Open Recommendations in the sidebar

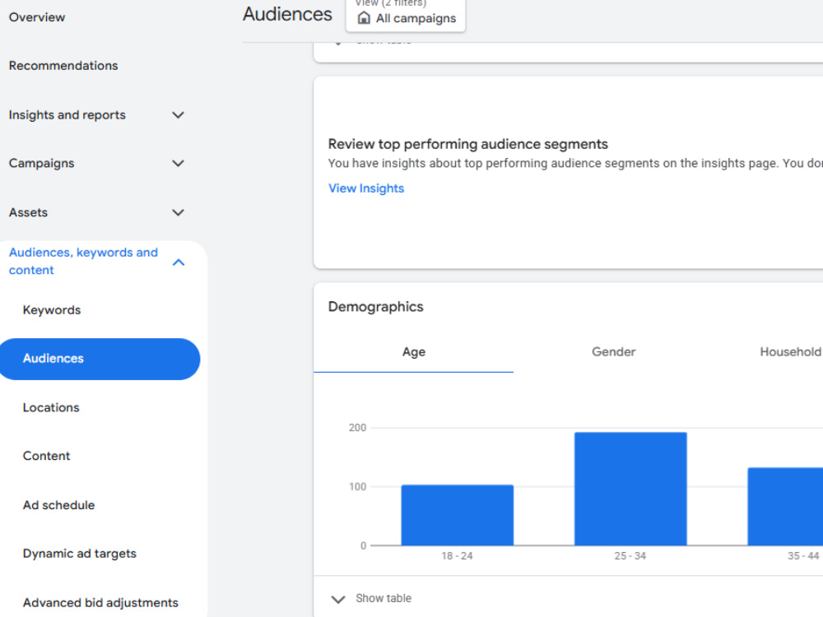[63, 66]
